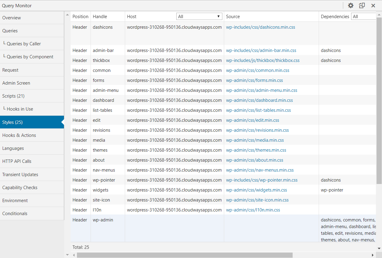Open the Dependencies filter dropdown

click(x=364, y=17)
